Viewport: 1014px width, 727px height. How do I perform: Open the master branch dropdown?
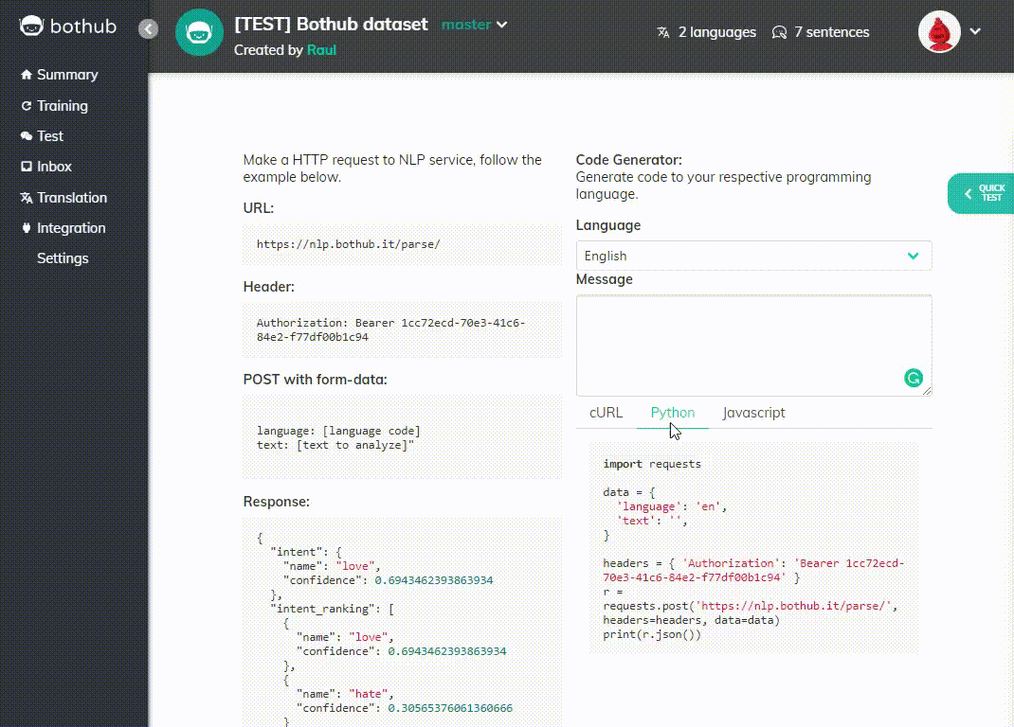(x=474, y=25)
